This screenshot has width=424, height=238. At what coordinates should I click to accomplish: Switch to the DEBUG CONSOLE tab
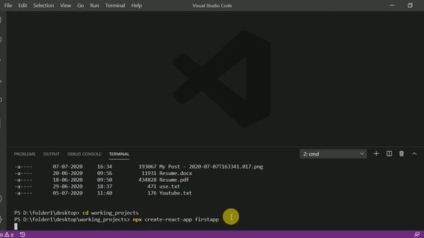[84, 154]
